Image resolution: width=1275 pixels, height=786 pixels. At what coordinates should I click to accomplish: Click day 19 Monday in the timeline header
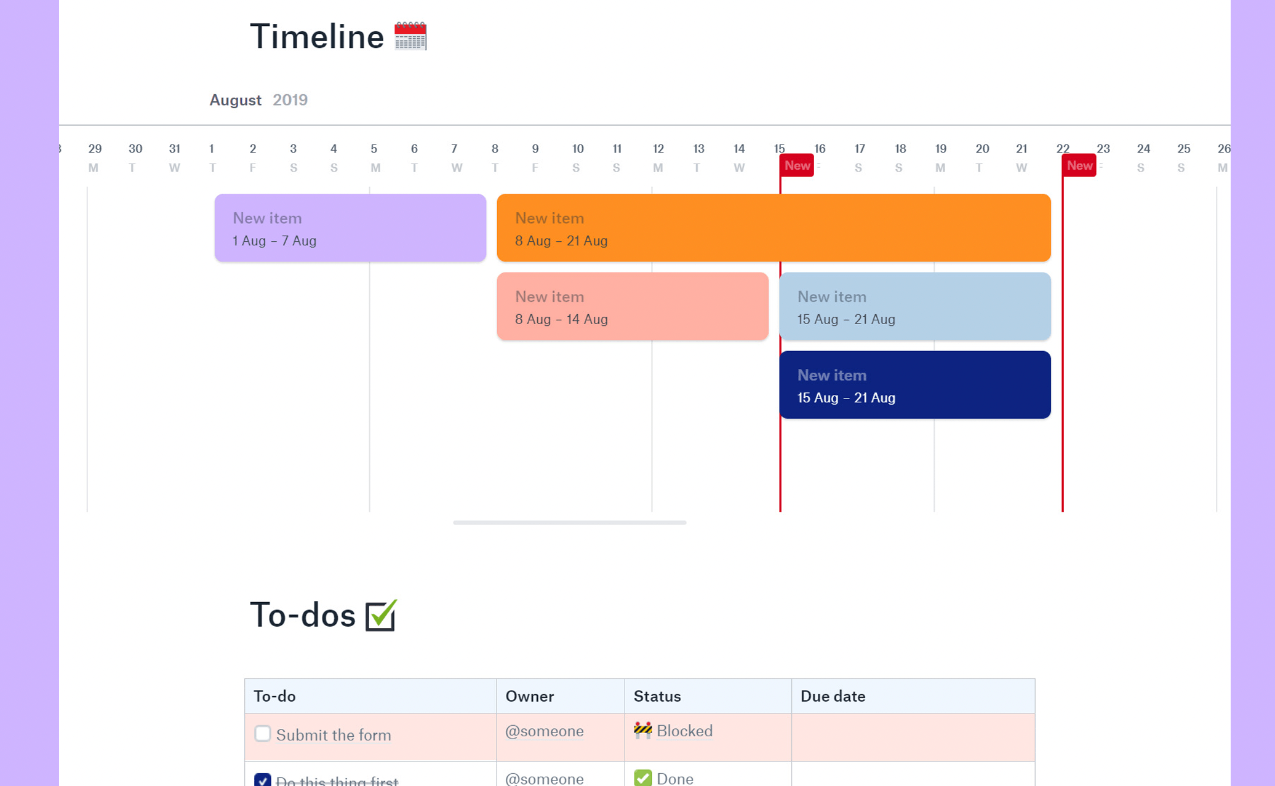[x=940, y=157]
